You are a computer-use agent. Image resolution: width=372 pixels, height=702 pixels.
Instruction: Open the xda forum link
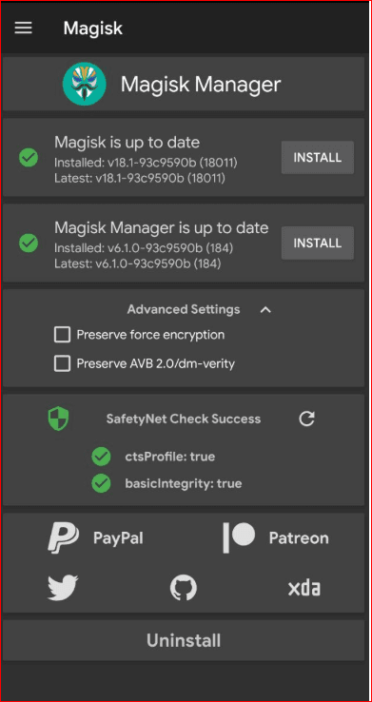[303, 588]
